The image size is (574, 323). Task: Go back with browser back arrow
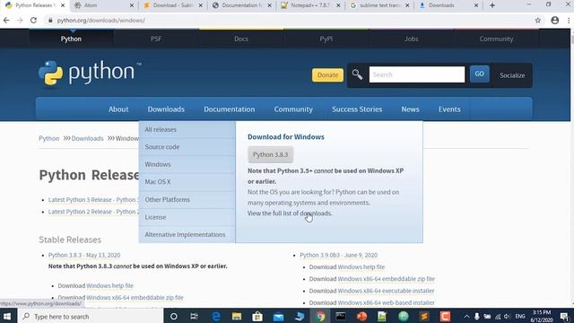pos(6,21)
